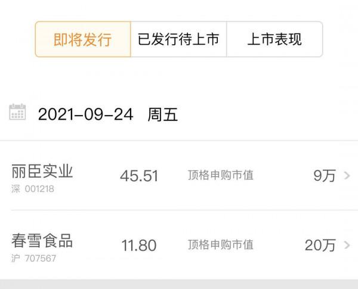
Task: Click the 周五 weekday label
Action: pos(163,114)
